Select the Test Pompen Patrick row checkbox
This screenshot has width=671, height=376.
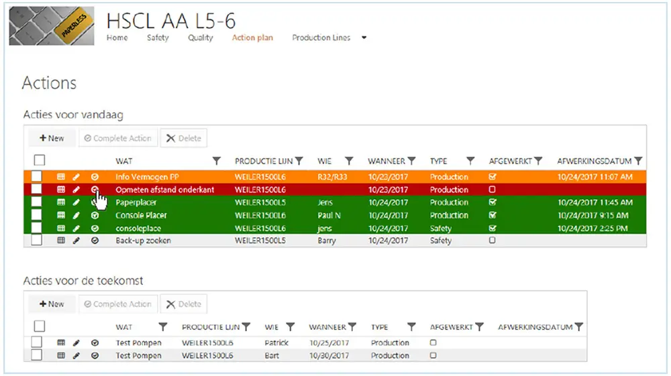tap(37, 342)
